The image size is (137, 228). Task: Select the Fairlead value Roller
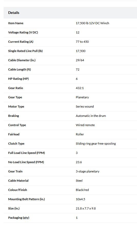click(x=80, y=134)
